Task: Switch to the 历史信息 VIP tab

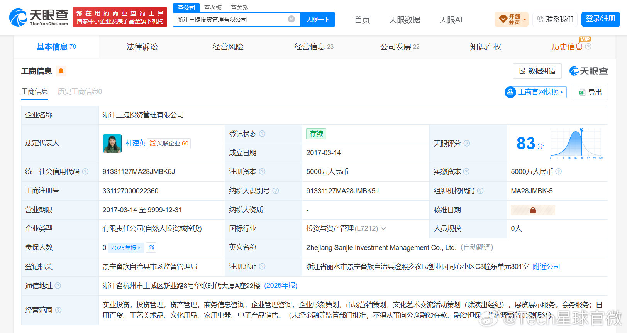Action: [567, 47]
